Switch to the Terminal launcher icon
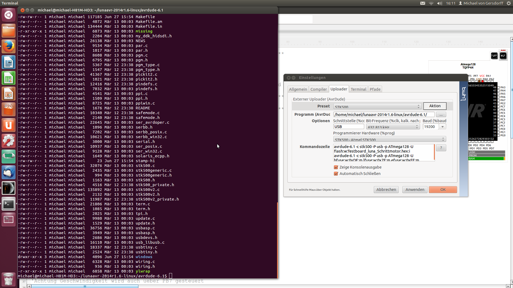 click(x=9, y=204)
